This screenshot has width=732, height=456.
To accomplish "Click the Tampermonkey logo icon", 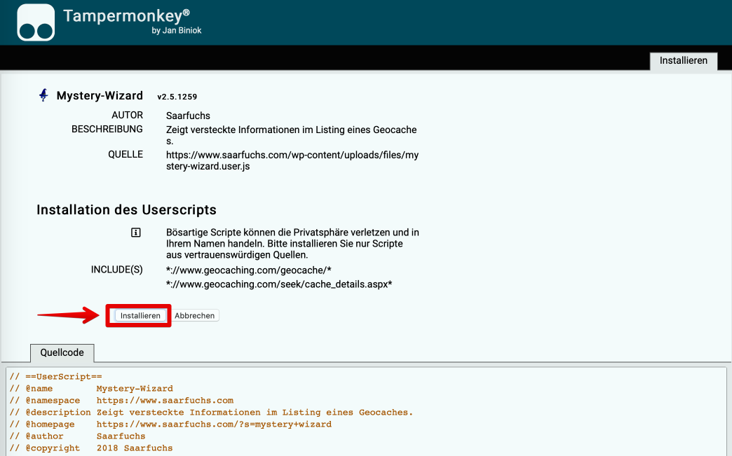I will point(36,22).
